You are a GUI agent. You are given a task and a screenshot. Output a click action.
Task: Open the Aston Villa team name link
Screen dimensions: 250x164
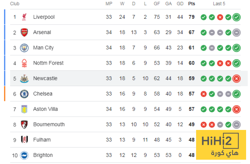tap(45, 109)
